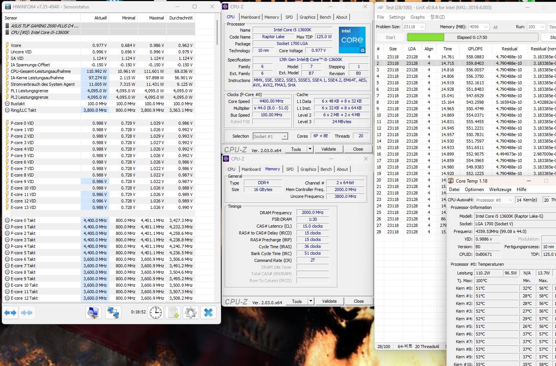Open the LinX Graphs menu
The image size is (556, 366).
[x=417, y=17]
